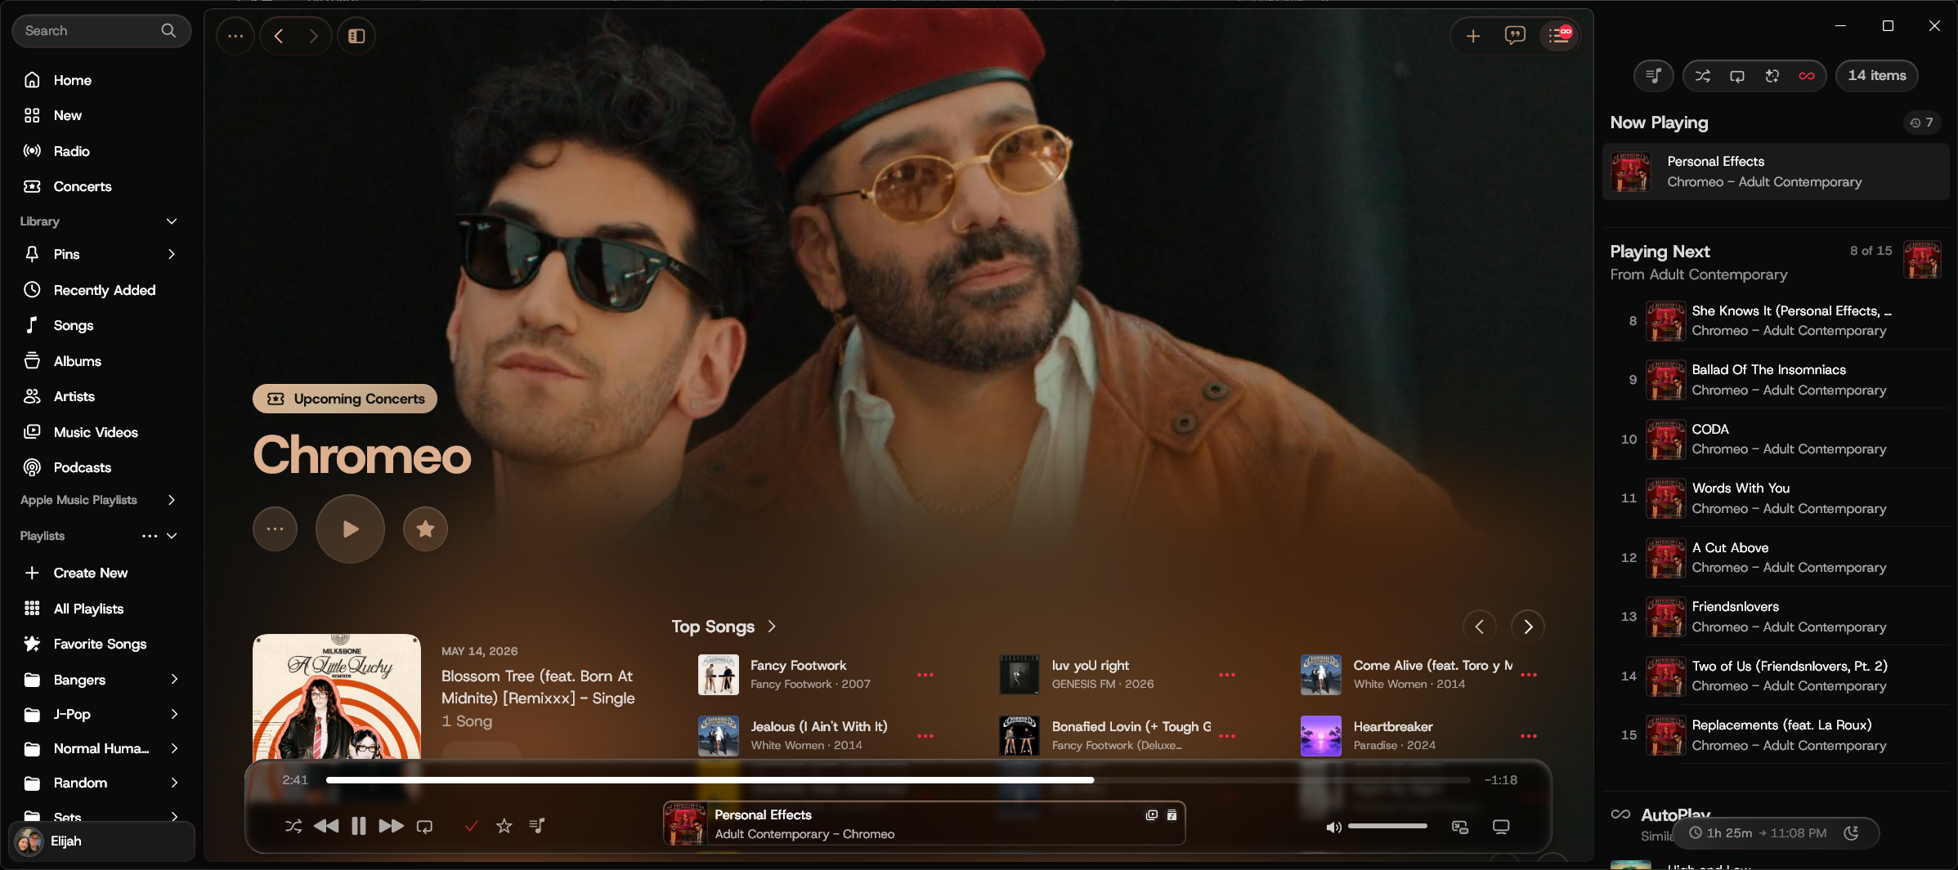The width and height of the screenshot is (1958, 870).
Task: Select Ballad Of The Insomniacs in queue
Action: (1777, 380)
